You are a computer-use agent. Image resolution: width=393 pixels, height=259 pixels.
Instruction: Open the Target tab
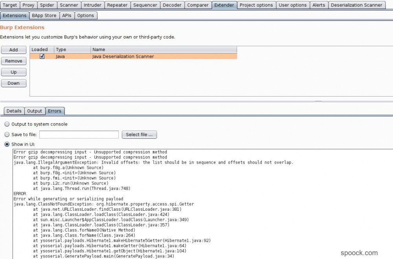[10, 5]
